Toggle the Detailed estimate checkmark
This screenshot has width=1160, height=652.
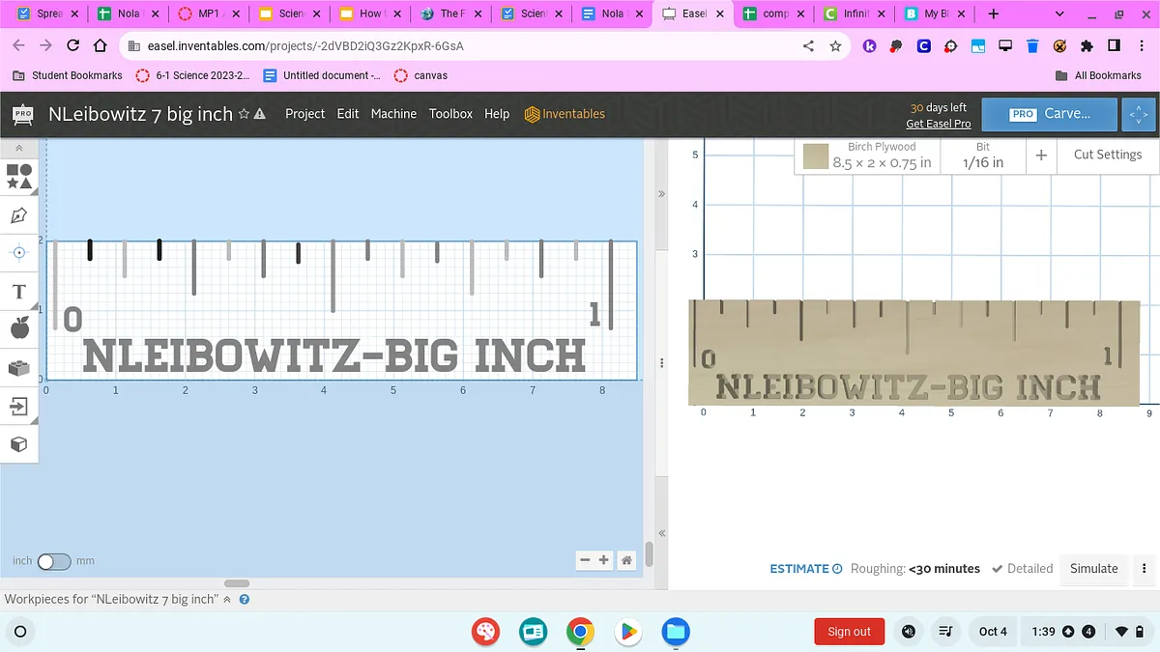click(x=998, y=569)
